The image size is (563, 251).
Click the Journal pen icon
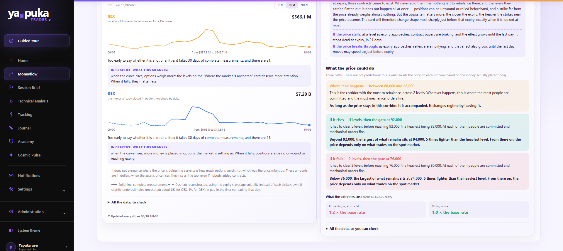click(x=11, y=128)
